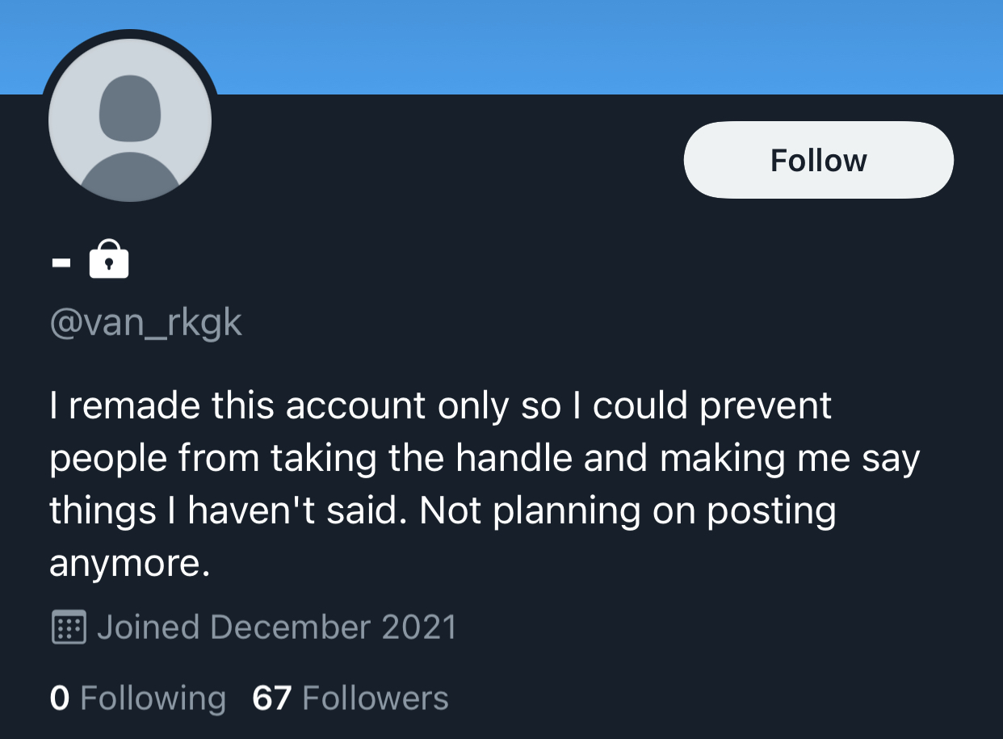Image resolution: width=1003 pixels, height=739 pixels.
Task: Click the number 0 following count
Action: [x=60, y=698]
